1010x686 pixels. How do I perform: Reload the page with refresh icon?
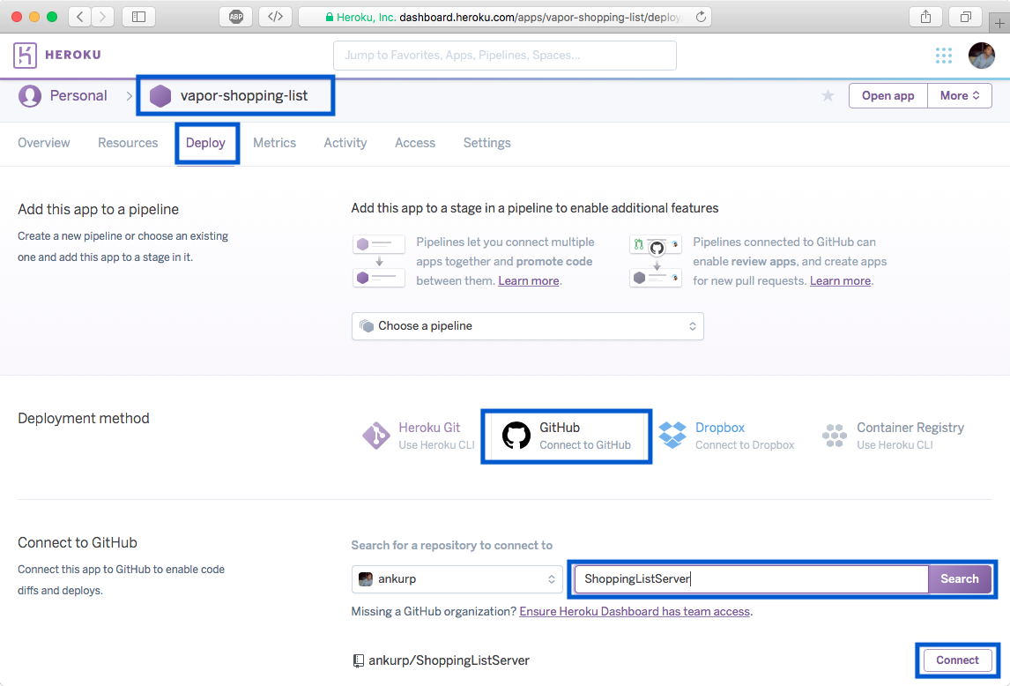point(701,17)
